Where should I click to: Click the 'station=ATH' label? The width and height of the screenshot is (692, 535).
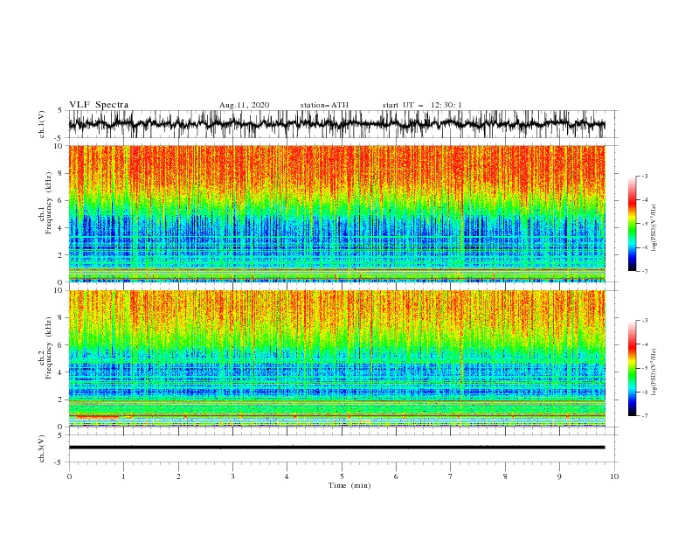(324, 105)
